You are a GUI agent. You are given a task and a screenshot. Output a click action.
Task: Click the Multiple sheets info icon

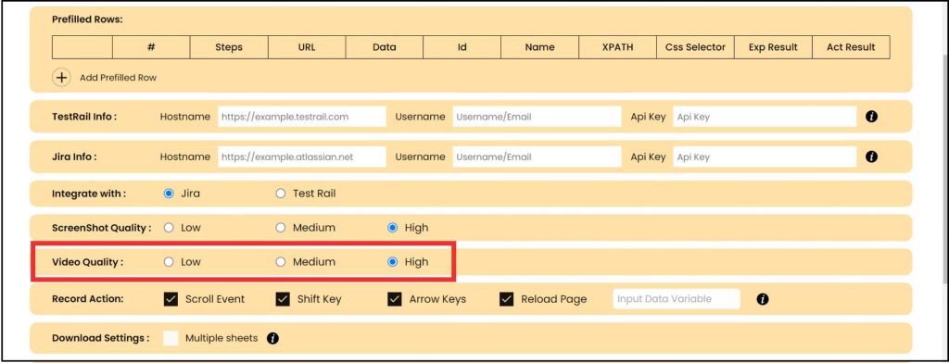[273, 338]
